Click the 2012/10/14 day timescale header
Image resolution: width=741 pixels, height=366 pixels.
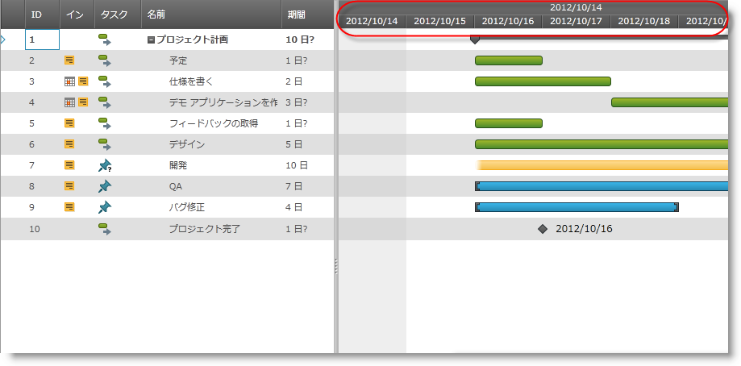pos(372,21)
